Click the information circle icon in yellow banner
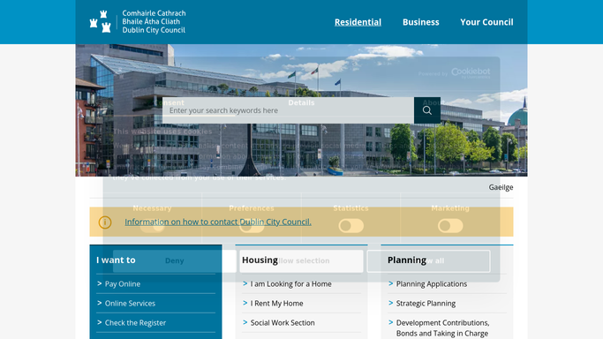Screen dimensions: 603x339 pyautogui.click(x=104, y=222)
